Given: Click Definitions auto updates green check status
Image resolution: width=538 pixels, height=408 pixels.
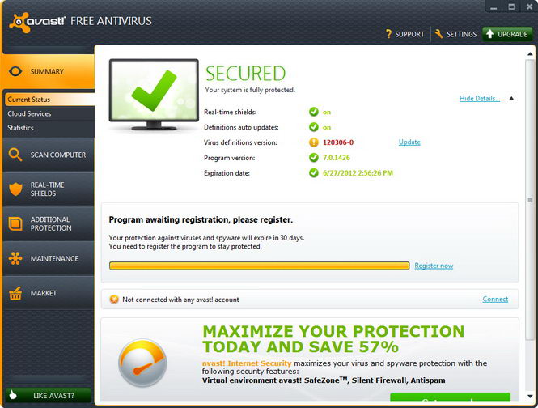Looking at the screenshot, I should tap(314, 127).
